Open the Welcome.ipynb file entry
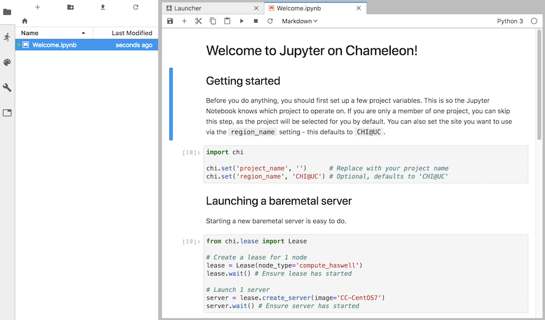 click(53, 45)
